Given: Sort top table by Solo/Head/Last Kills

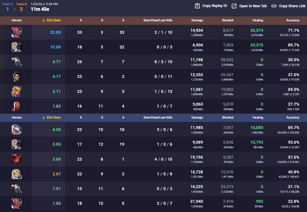Looking at the screenshot, I should (x=158, y=20).
